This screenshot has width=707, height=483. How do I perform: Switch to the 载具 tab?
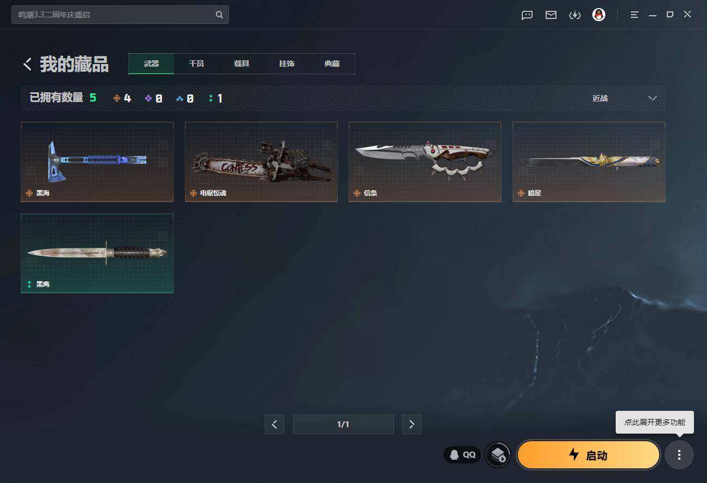242,63
